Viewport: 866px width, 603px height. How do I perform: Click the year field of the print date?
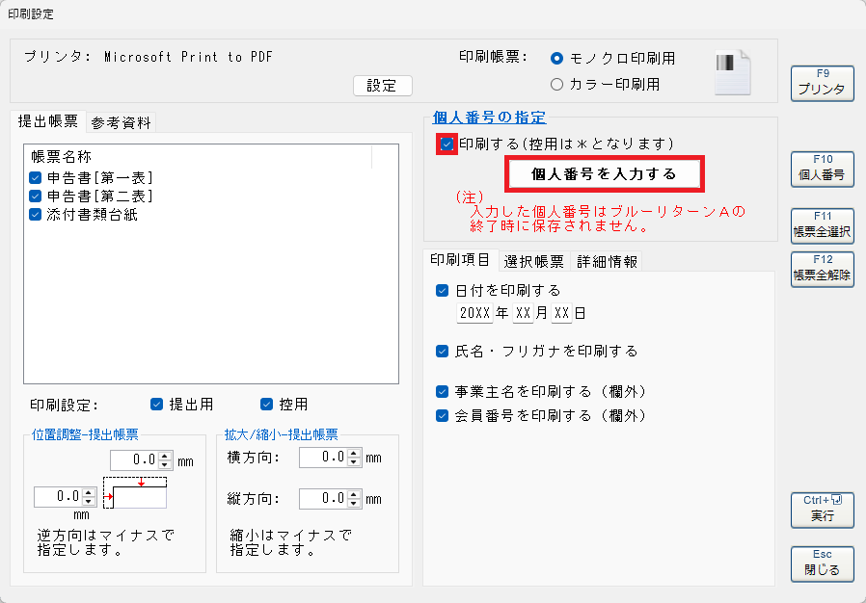[474, 313]
